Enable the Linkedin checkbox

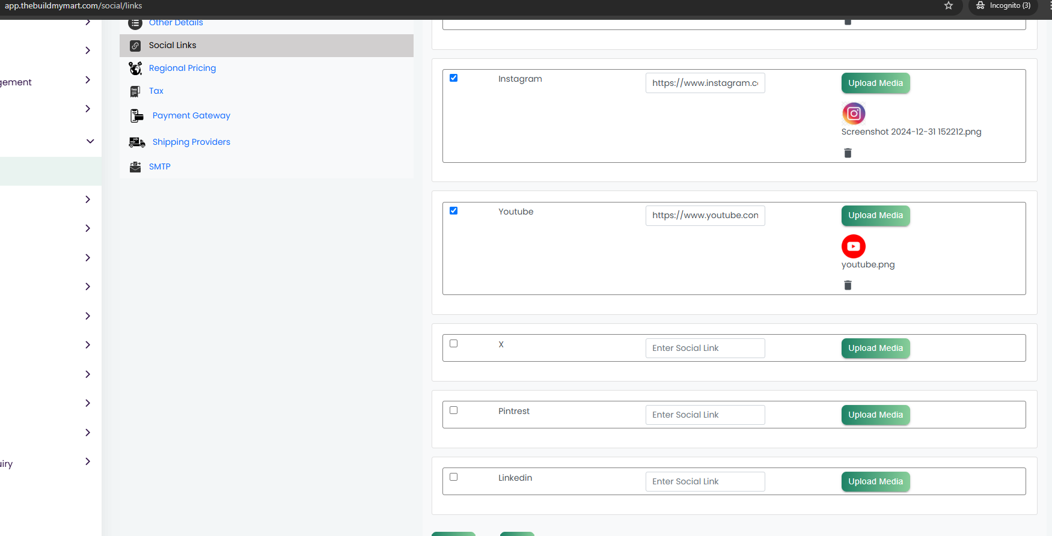tap(454, 477)
